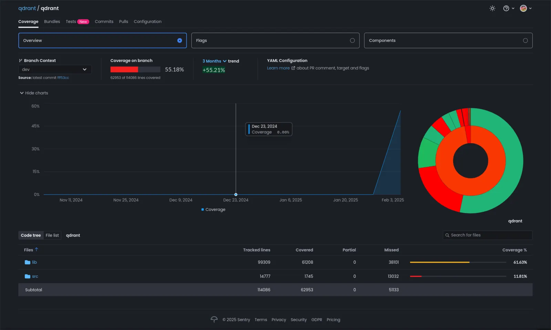Click the branch icon next to Branch Context

20,61
